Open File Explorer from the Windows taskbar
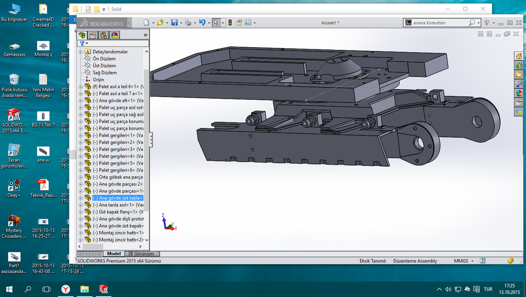Image resolution: width=526 pixels, height=297 pixels. coord(84,289)
